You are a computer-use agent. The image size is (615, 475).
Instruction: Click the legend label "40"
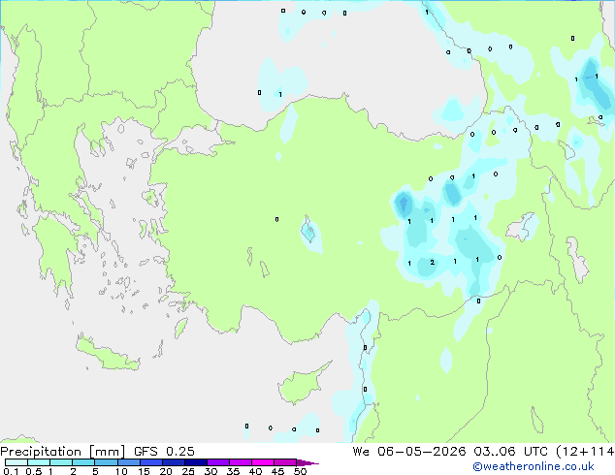(x=255, y=471)
